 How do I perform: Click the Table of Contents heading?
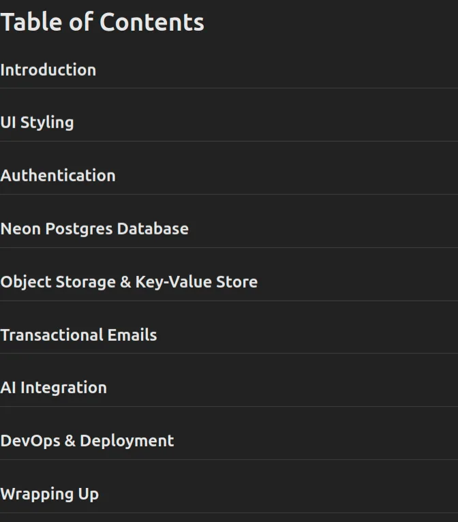pos(102,22)
